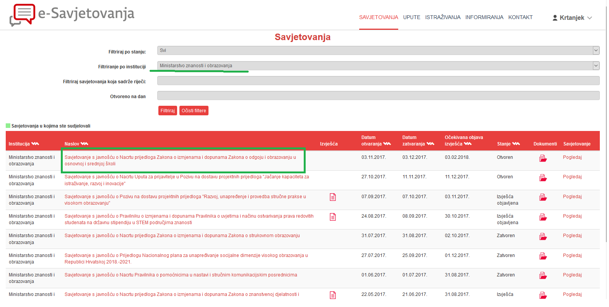Open documents icon for 03.11.2017 consultation

543,158
